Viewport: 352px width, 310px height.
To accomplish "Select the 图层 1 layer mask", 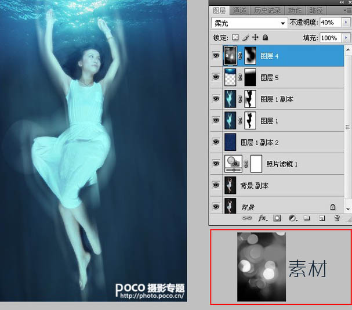I will tap(250, 121).
